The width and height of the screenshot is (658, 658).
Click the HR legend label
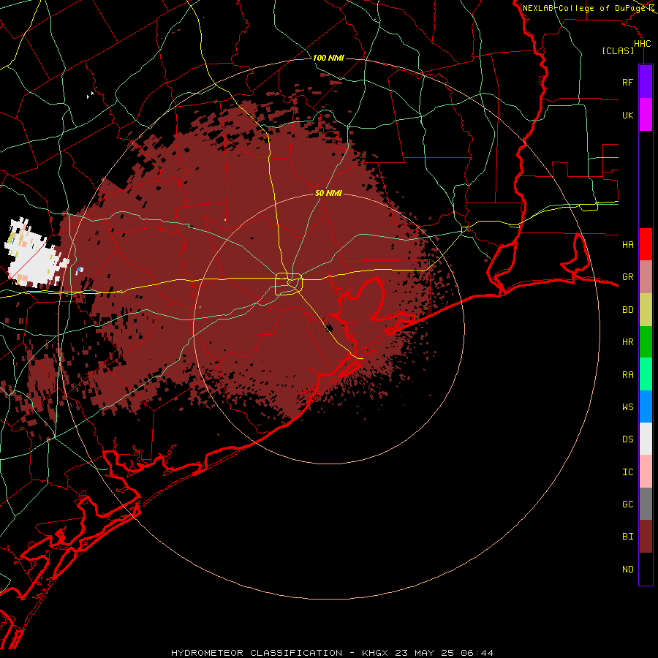[627, 342]
